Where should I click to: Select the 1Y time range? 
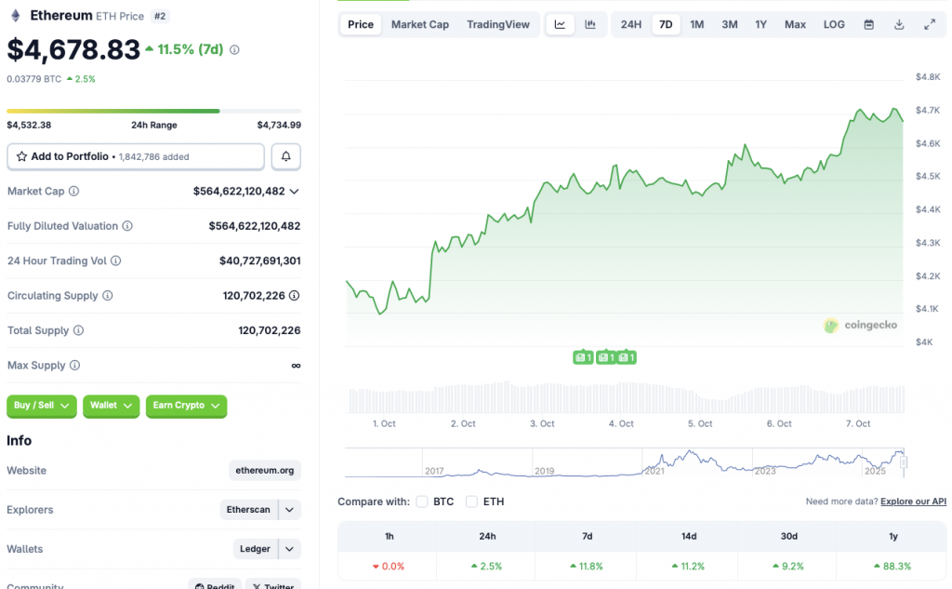click(761, 24)
